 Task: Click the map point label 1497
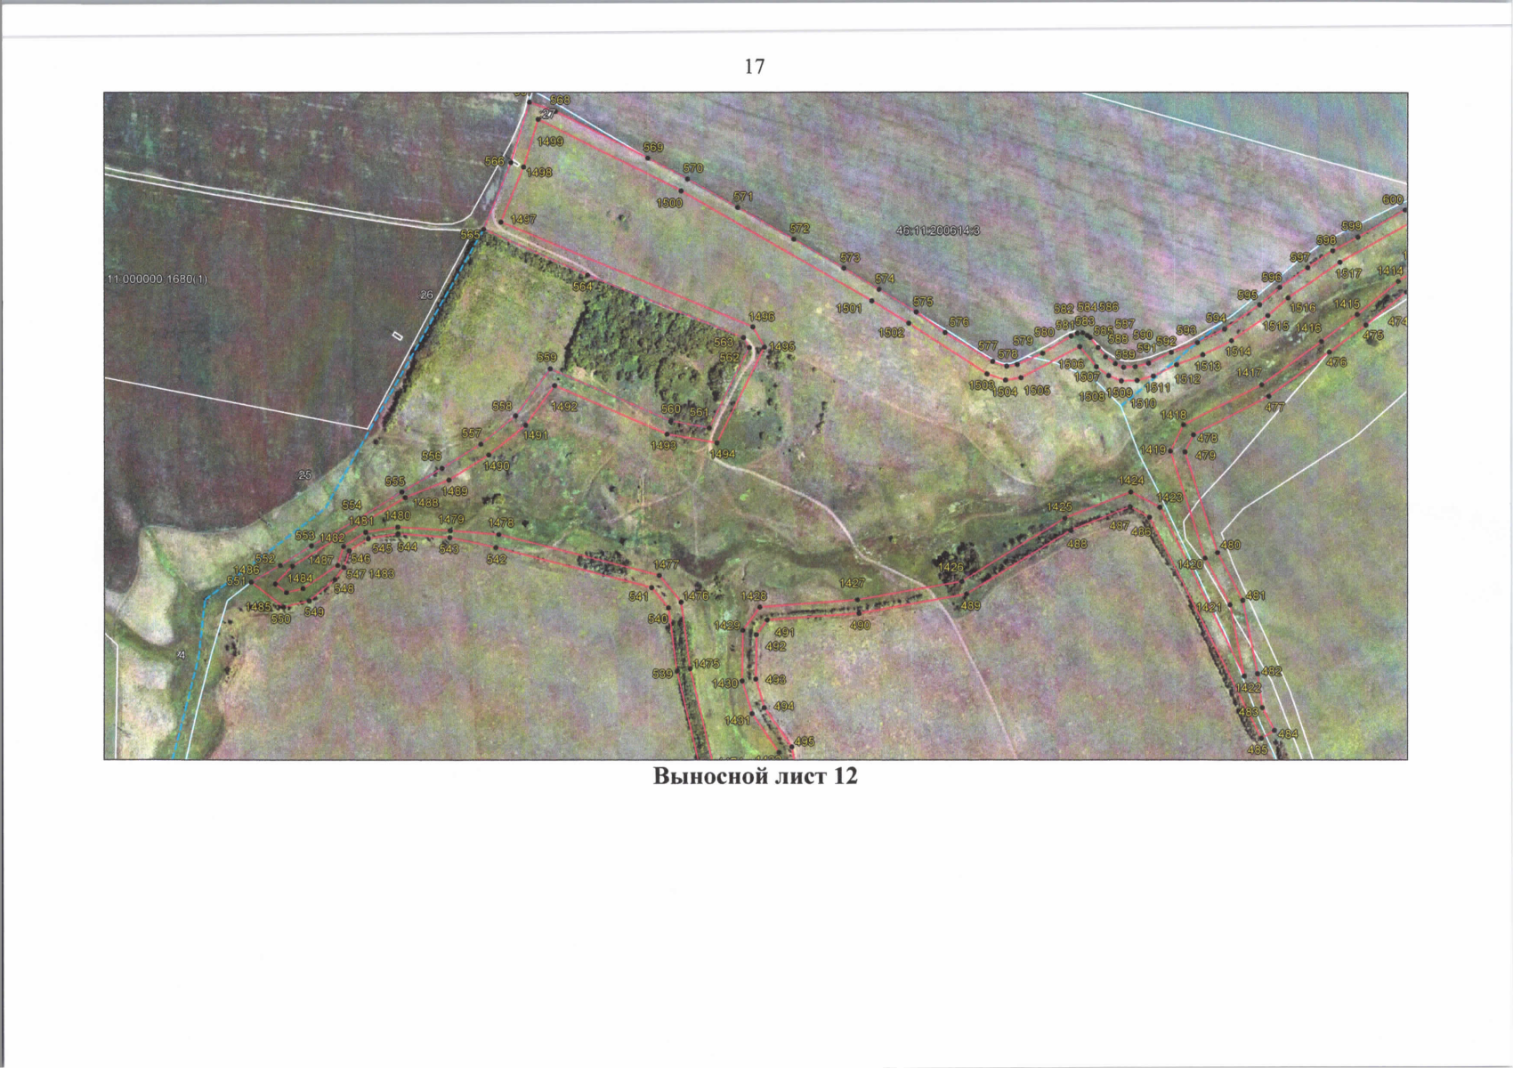click(523, 219)
